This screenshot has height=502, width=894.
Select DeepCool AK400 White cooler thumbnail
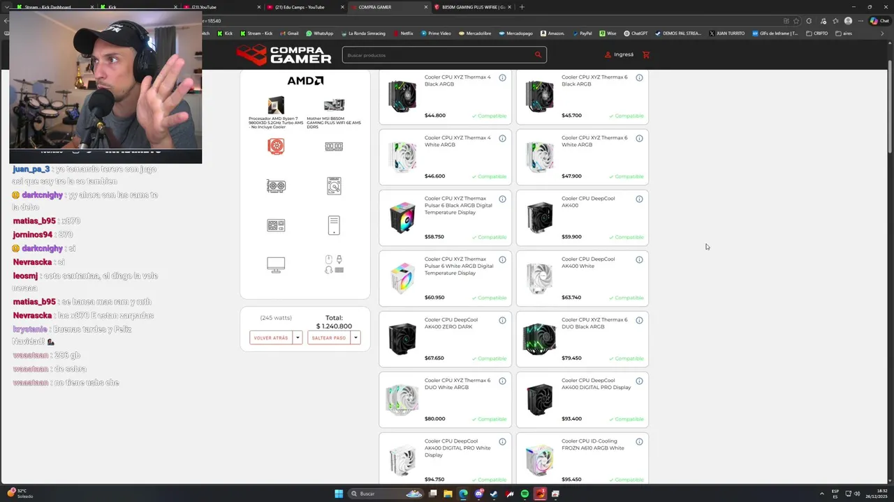(x=539, y=278)
